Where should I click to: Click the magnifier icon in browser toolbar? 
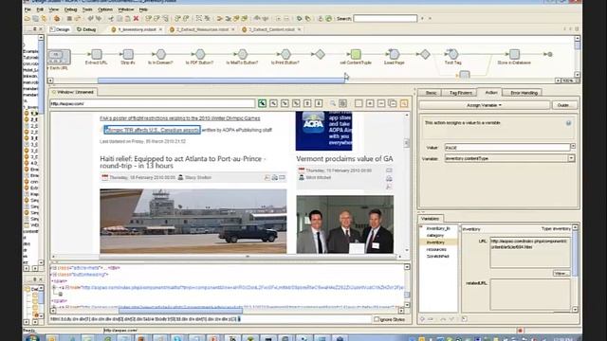pos(333,103)
